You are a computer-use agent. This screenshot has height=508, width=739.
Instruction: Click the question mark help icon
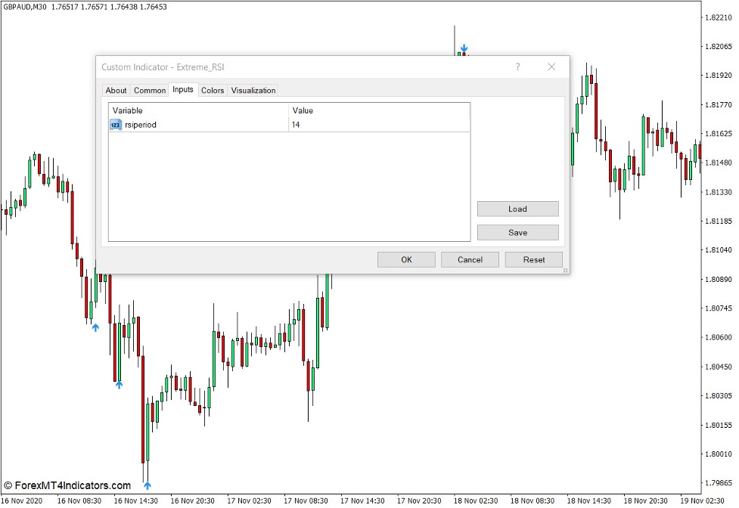click(x=517, y=67)
